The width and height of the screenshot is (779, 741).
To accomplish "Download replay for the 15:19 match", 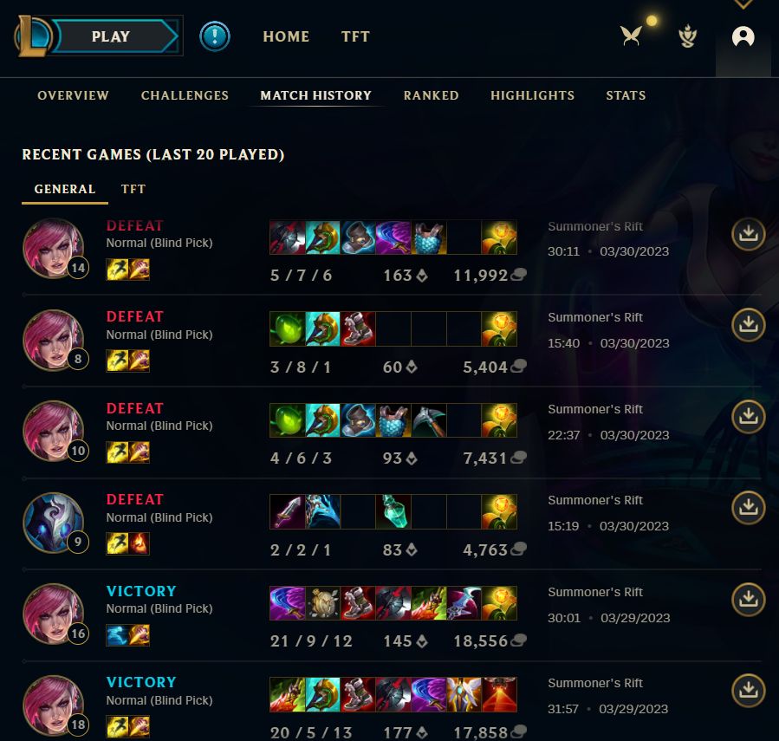I will coord(748,507).
